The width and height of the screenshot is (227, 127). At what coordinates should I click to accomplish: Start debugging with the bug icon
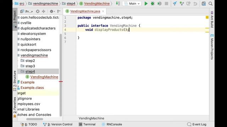click(153, 4)
